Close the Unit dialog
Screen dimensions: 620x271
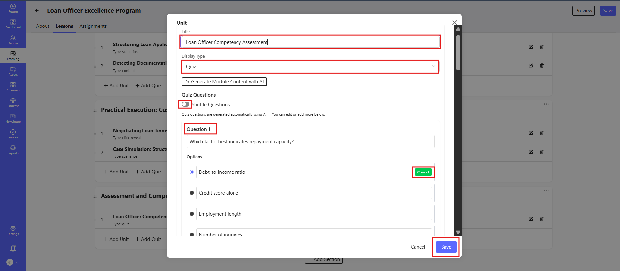tap(454, 23)
